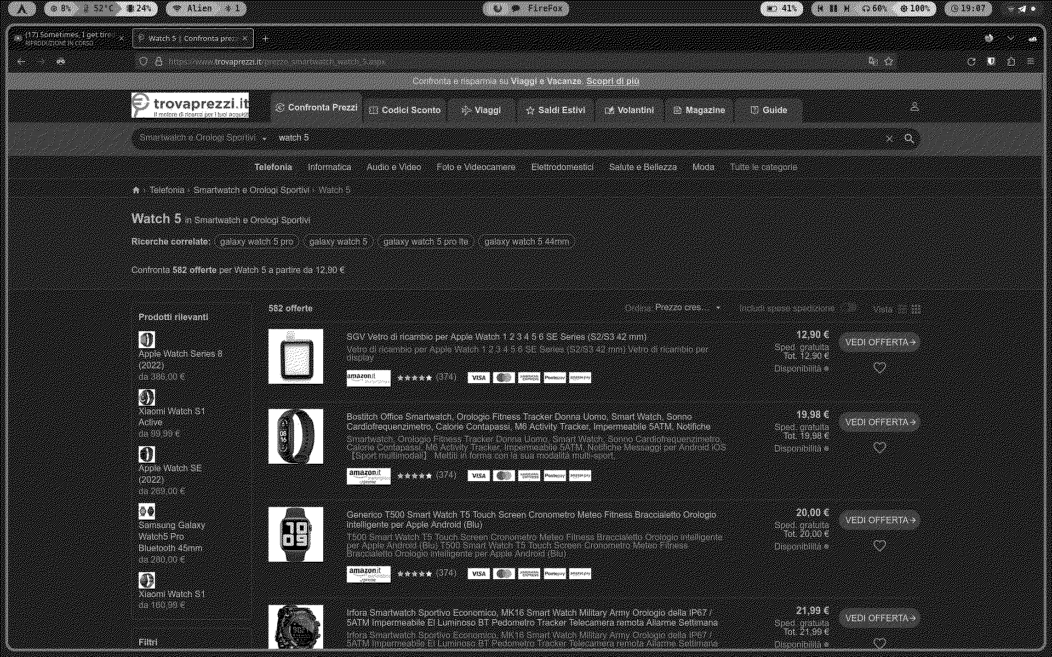1052x657 pixels.
Task: Click the Visa payment icon under SGV listing
Action: point(478,378)
